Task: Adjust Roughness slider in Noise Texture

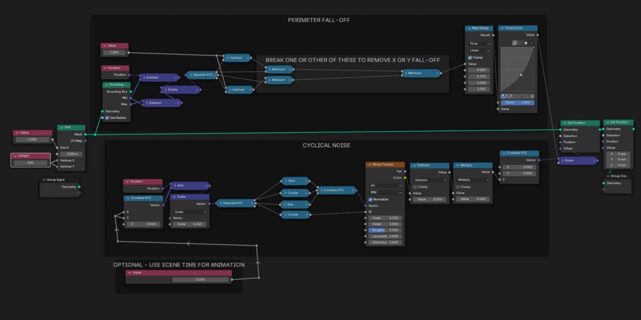Action: pos(385,230)
